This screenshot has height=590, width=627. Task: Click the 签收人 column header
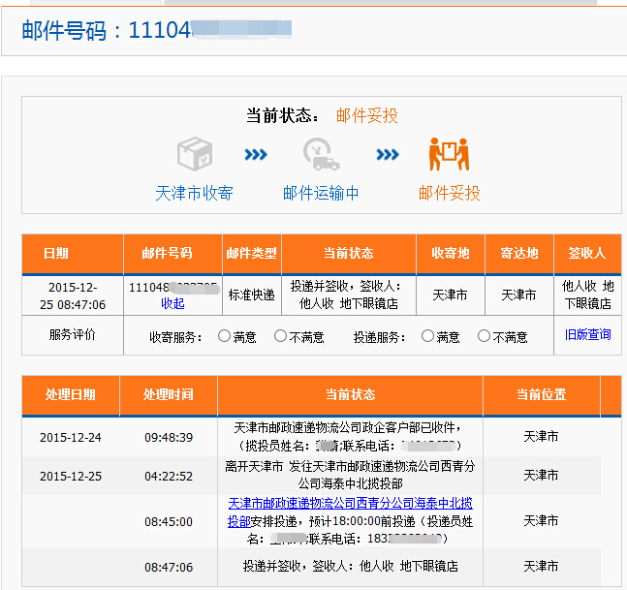tap(587, 254)
